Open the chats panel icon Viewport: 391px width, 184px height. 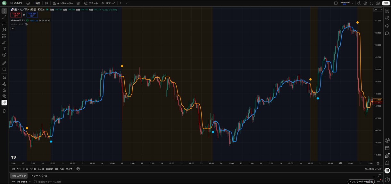tap(387, 34)
